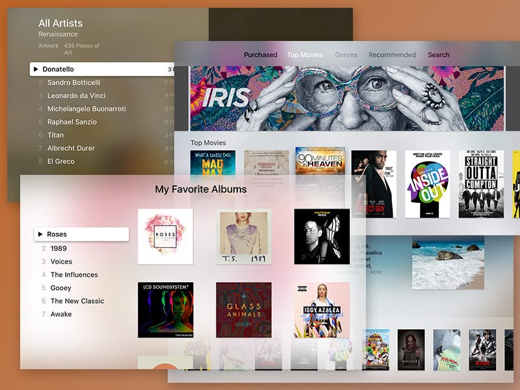Open the IRIS featured movie banner

(x=347, y=98)
